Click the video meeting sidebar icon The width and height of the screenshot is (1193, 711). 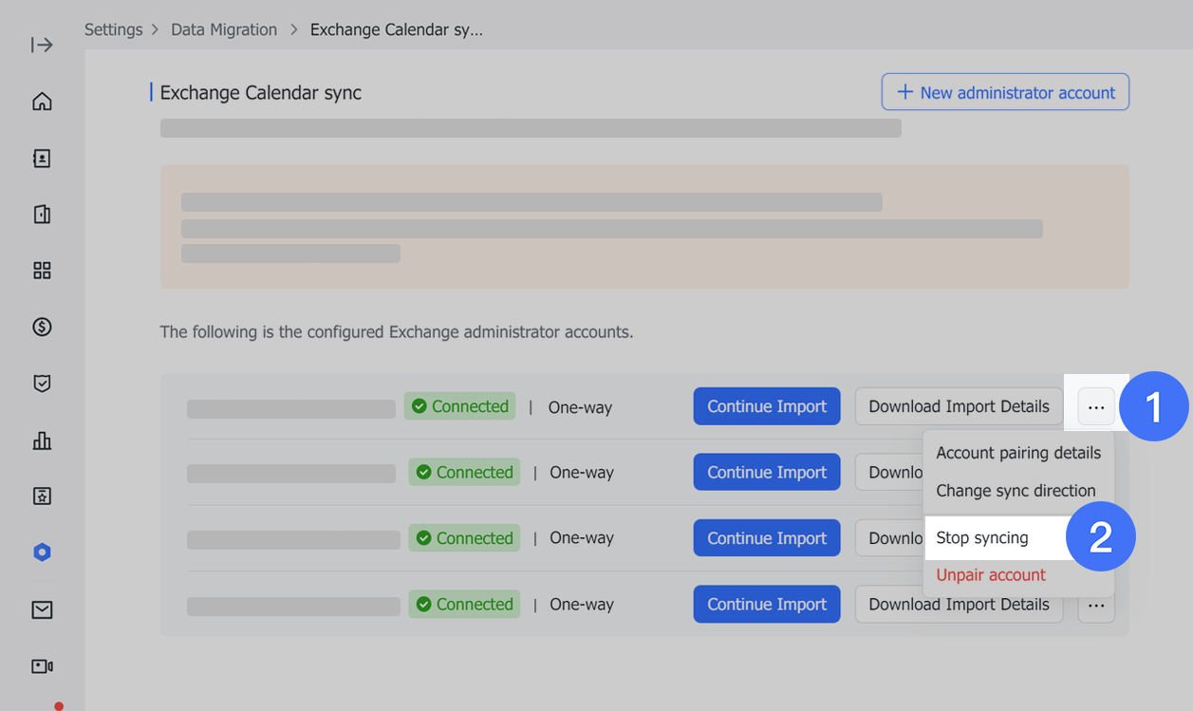42,666
